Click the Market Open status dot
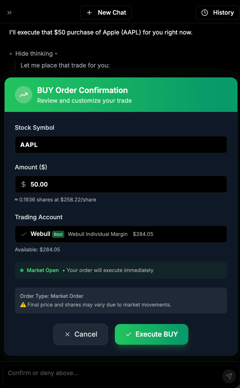240x388 pixels. tap(22, 270)
